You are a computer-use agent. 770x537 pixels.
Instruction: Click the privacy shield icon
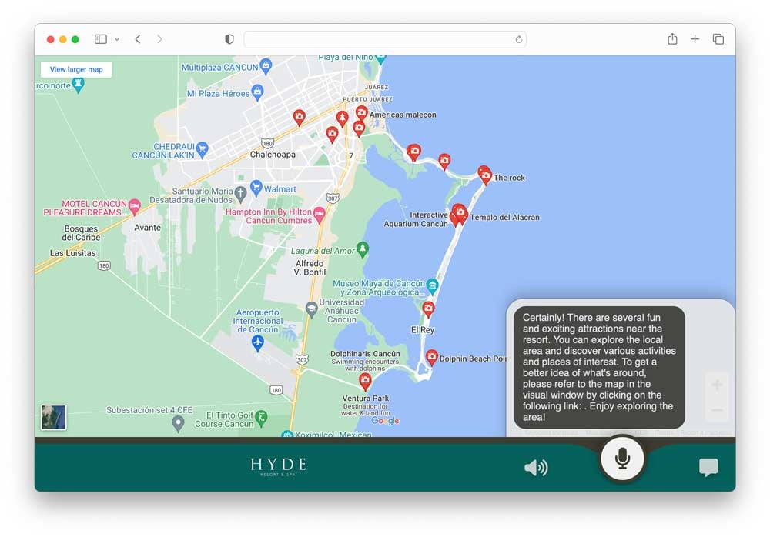[x=229, y=39]
